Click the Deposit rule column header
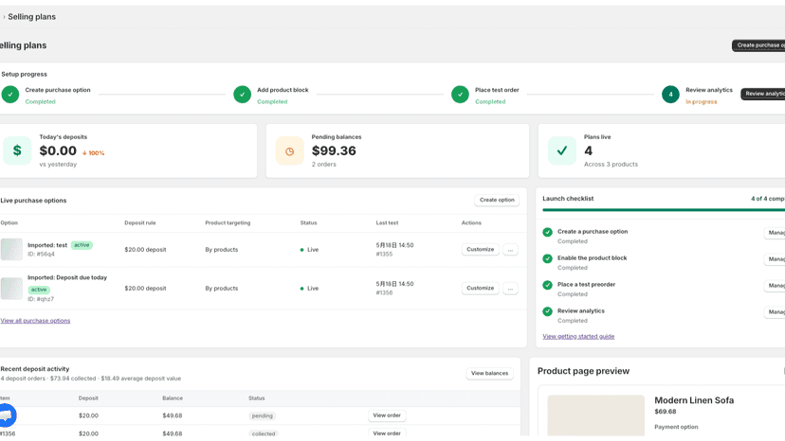This screenshot has height=441, width=785. tap(140, 223)
